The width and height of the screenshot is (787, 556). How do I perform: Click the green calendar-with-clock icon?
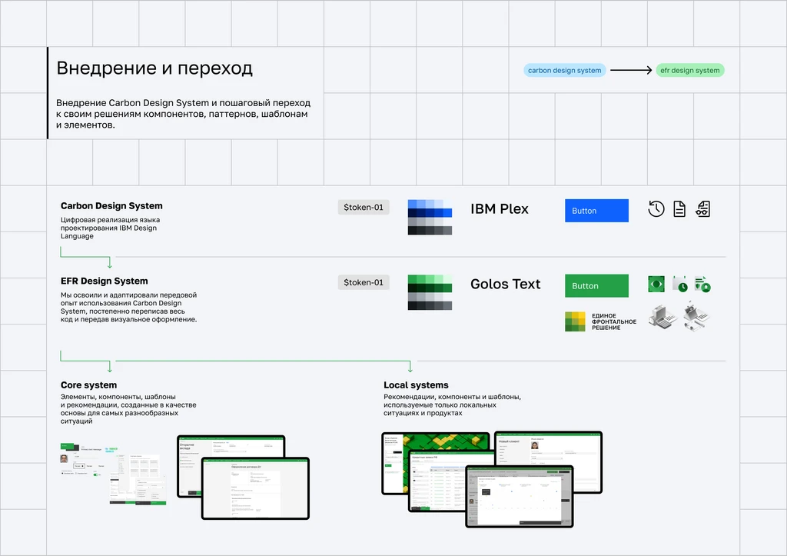(x=679, y=284)
